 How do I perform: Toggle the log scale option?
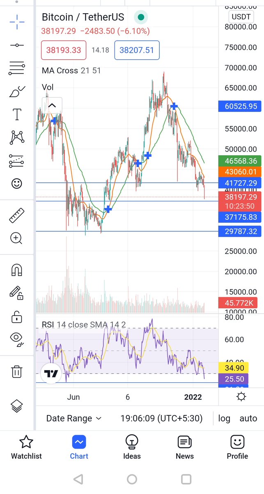coord(224,418)
